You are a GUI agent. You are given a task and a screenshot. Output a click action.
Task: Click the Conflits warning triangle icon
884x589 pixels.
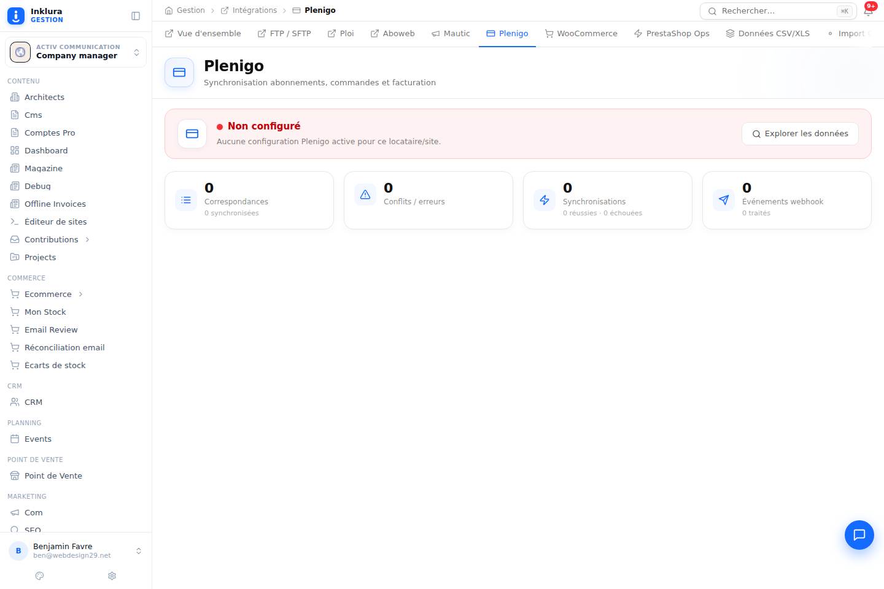365,194
